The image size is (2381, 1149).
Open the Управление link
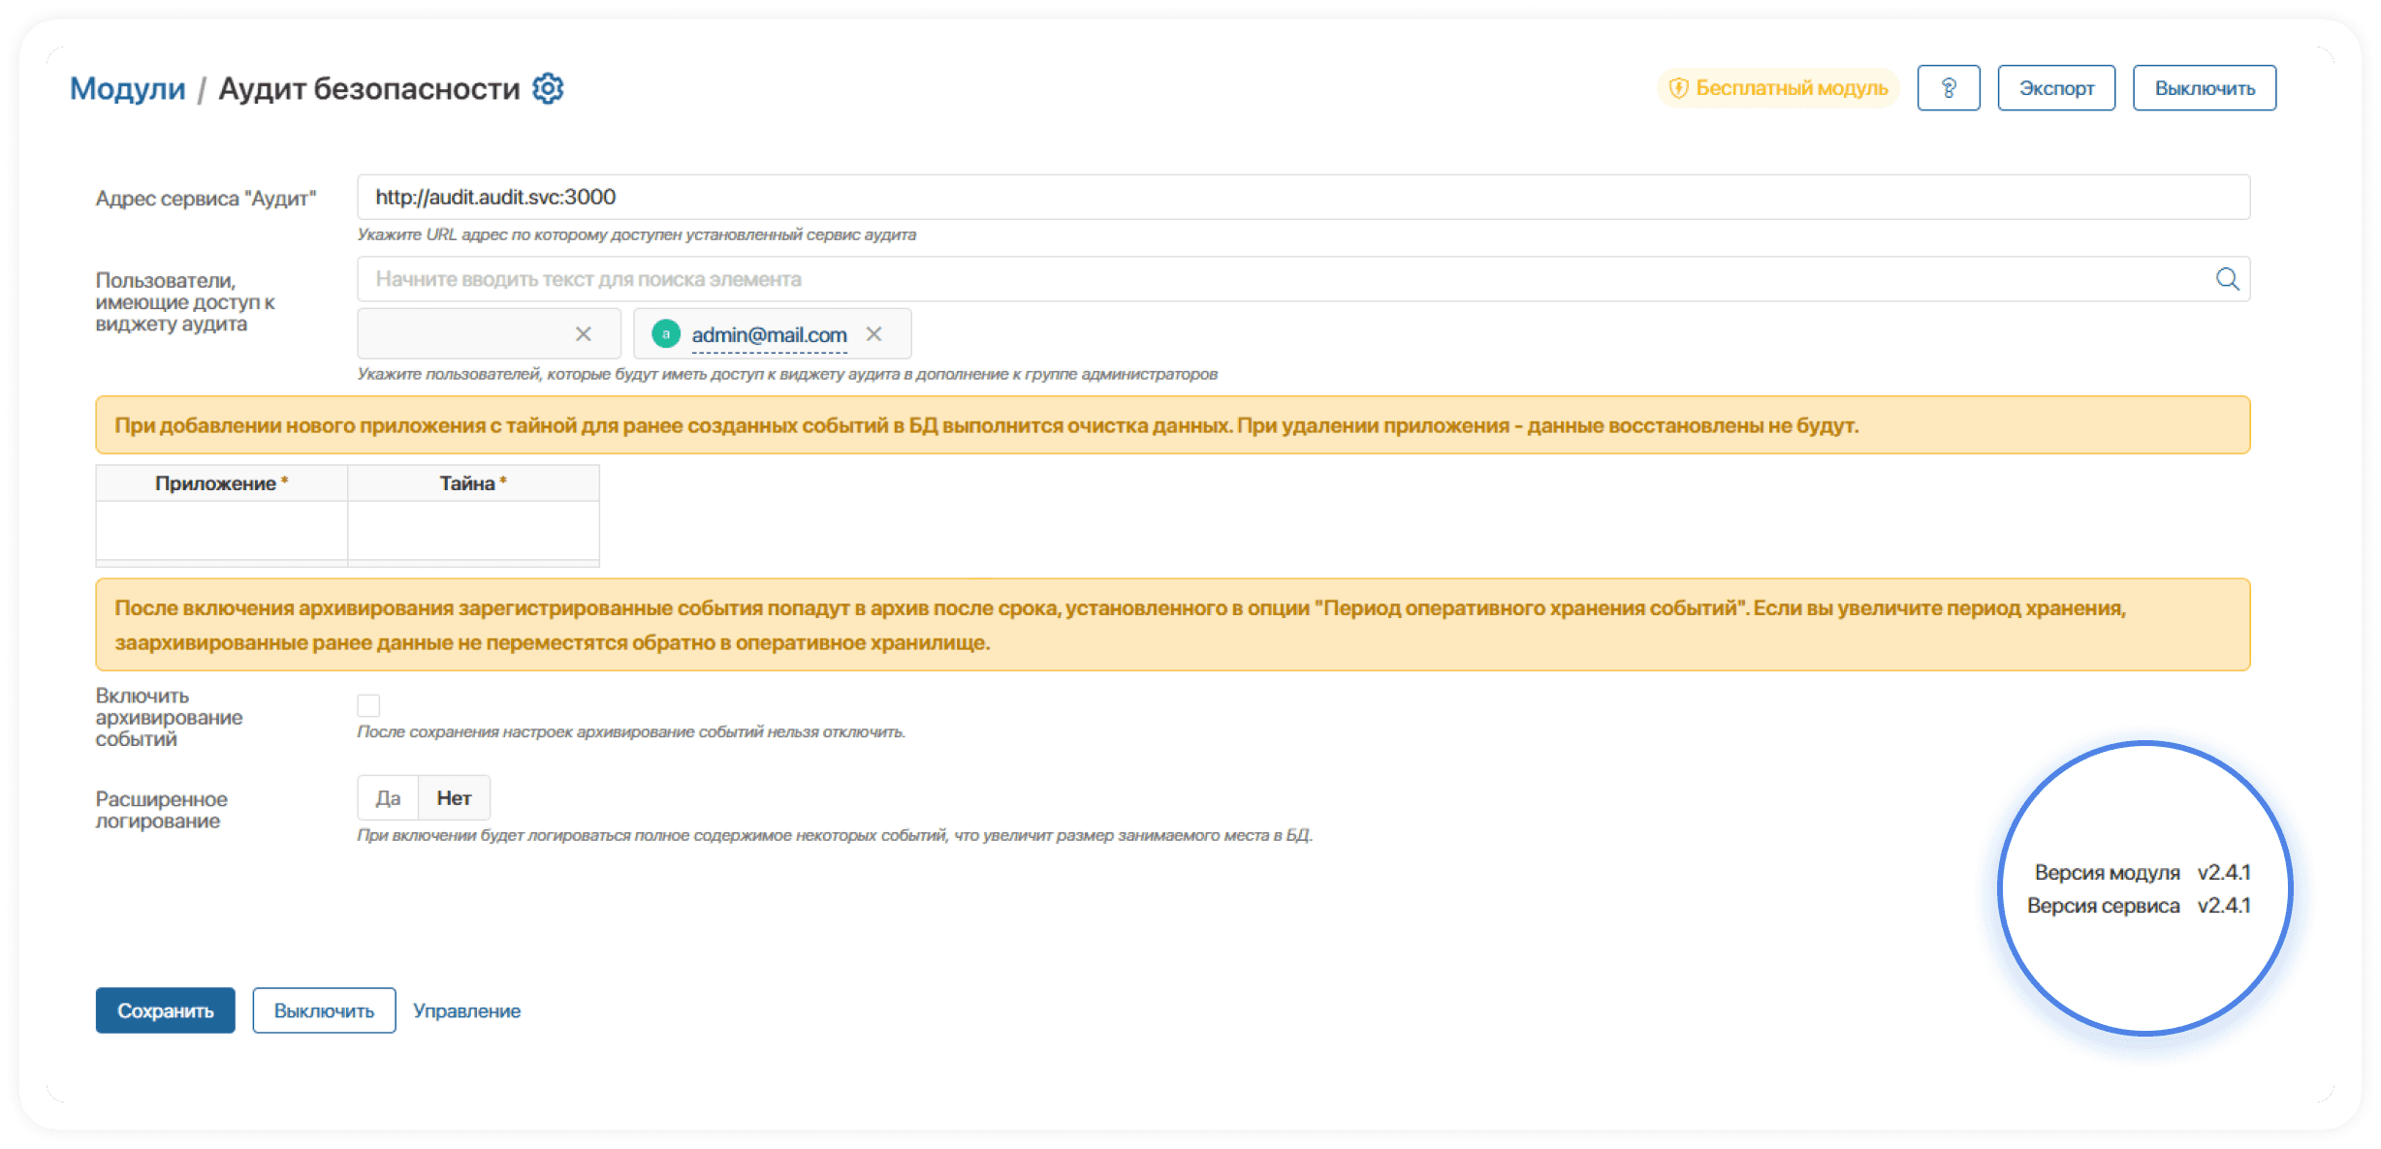[x=466, y=1010]
